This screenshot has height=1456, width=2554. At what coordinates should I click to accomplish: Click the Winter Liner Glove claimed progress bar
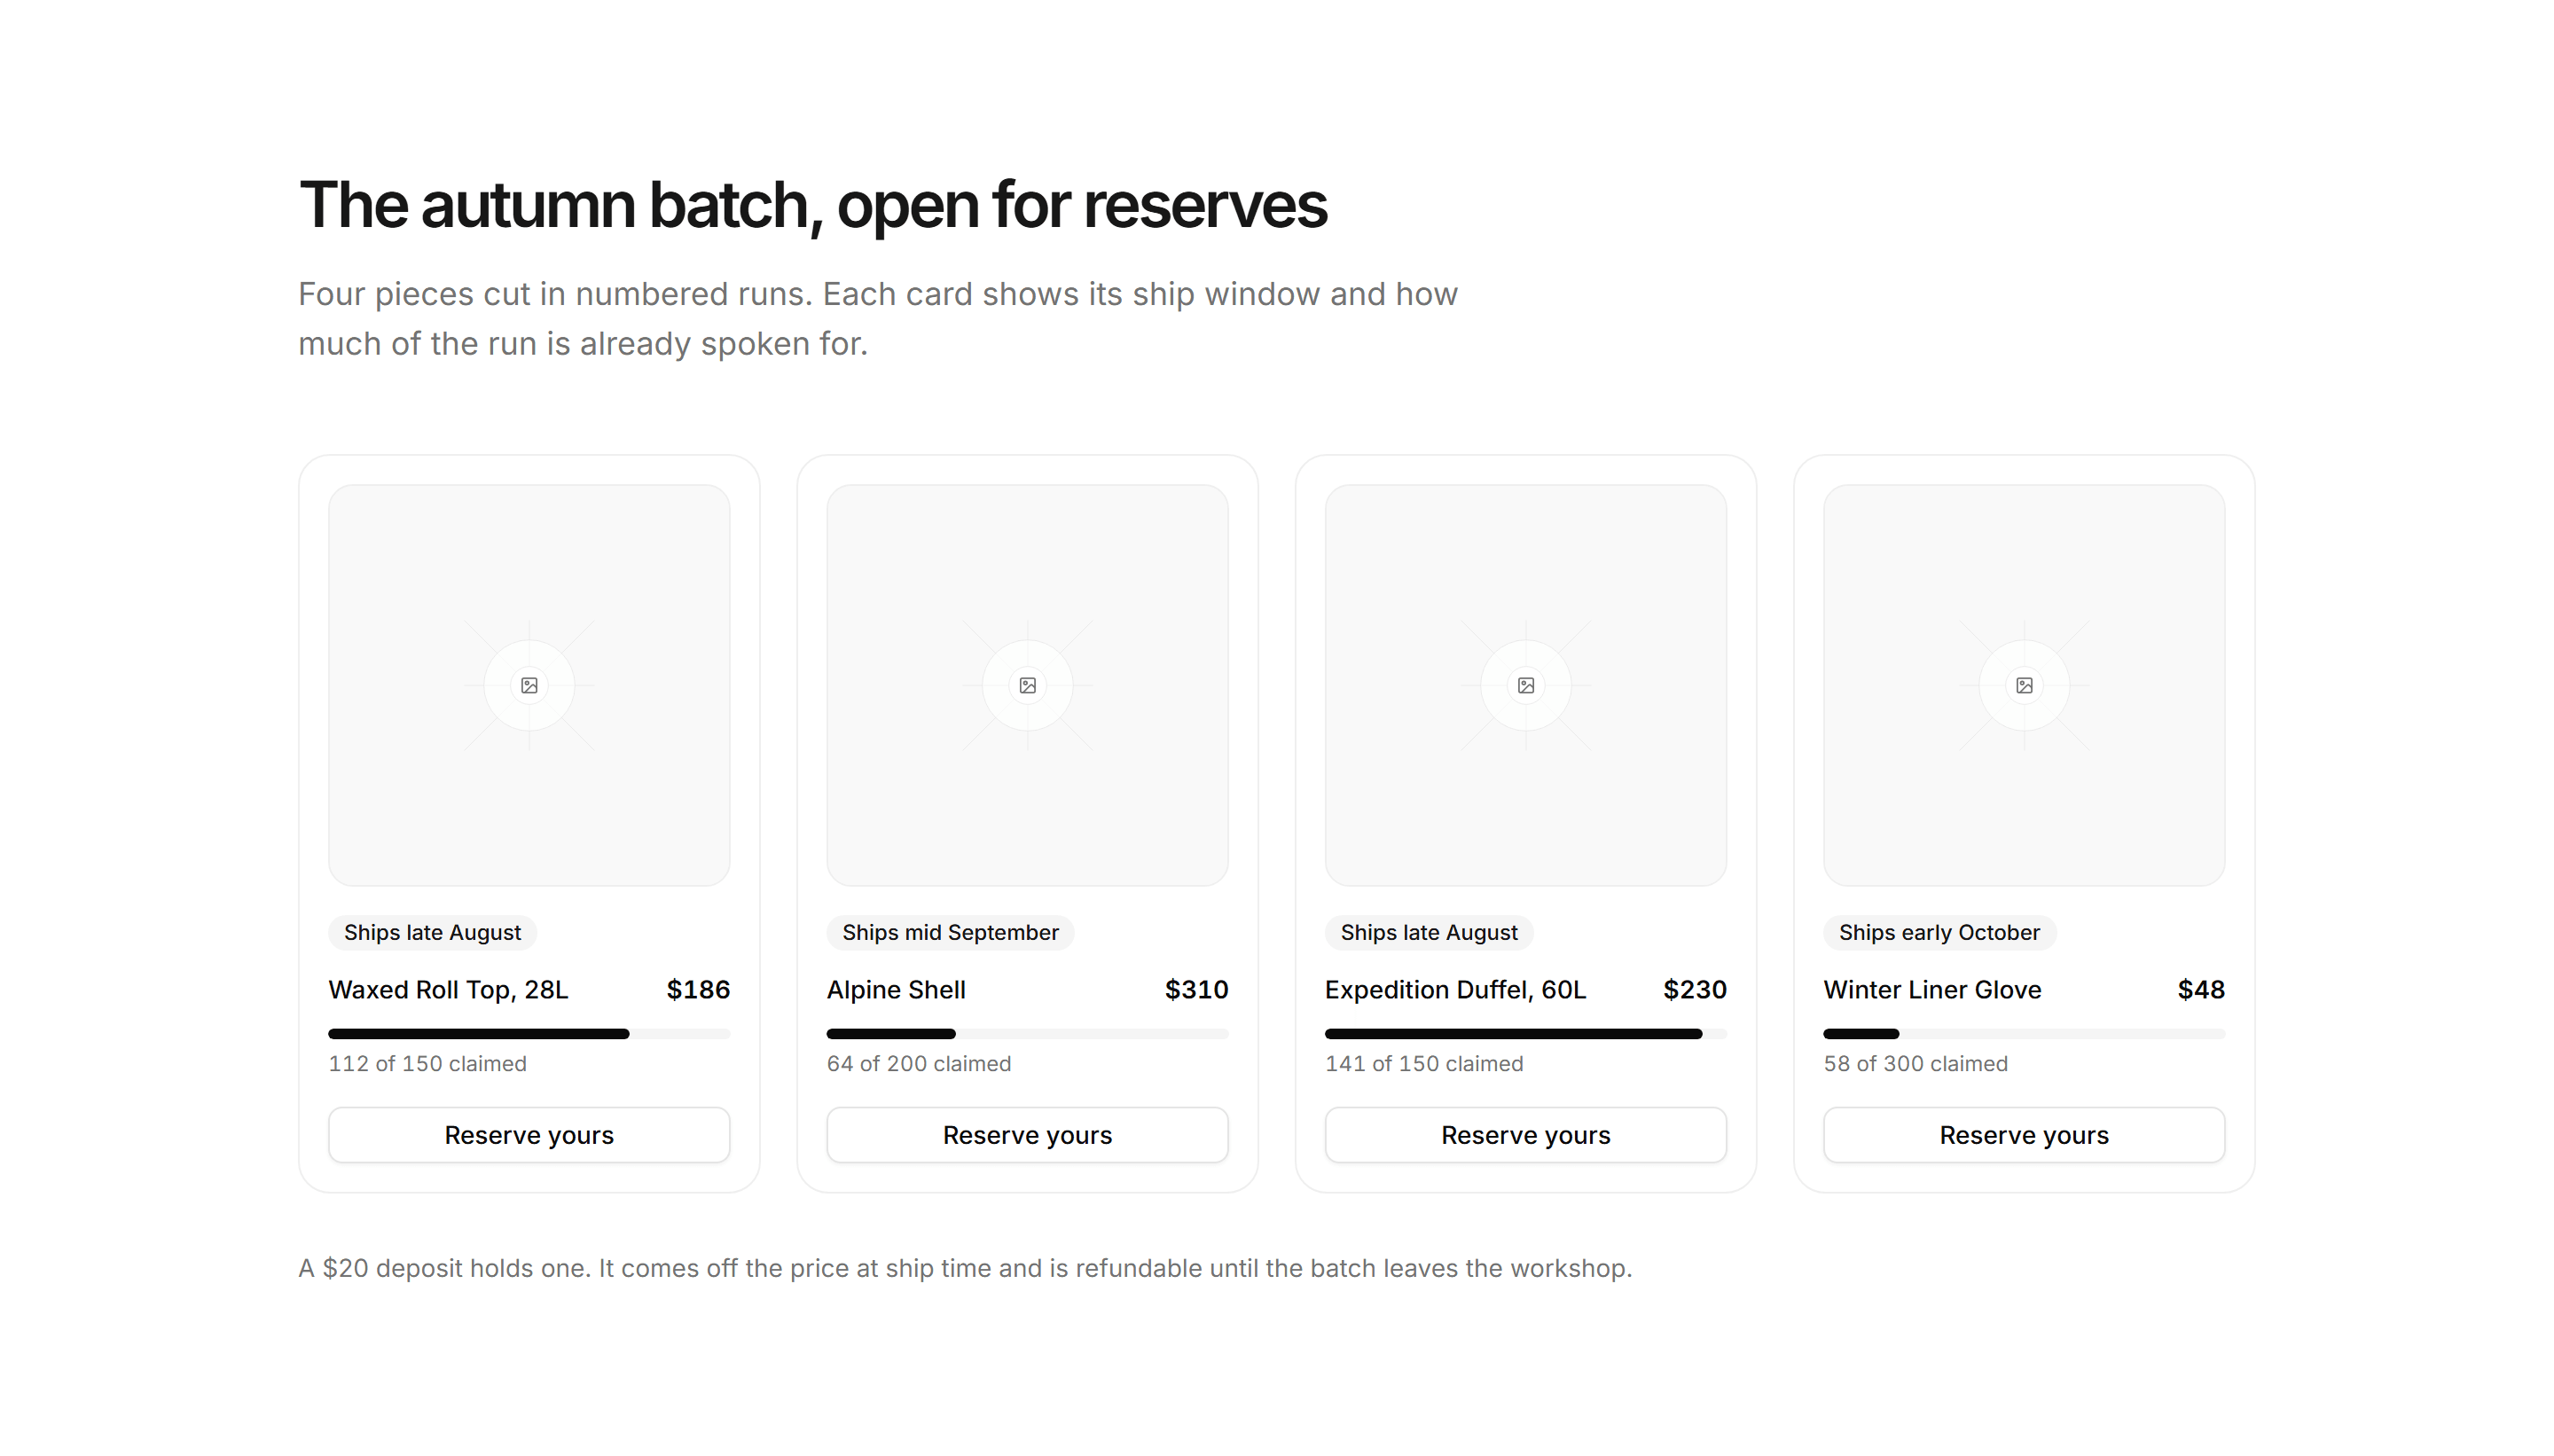pos(2024,1034)
